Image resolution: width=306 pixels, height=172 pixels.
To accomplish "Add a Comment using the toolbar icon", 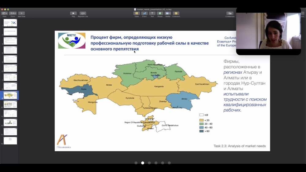I will point(176,13).
